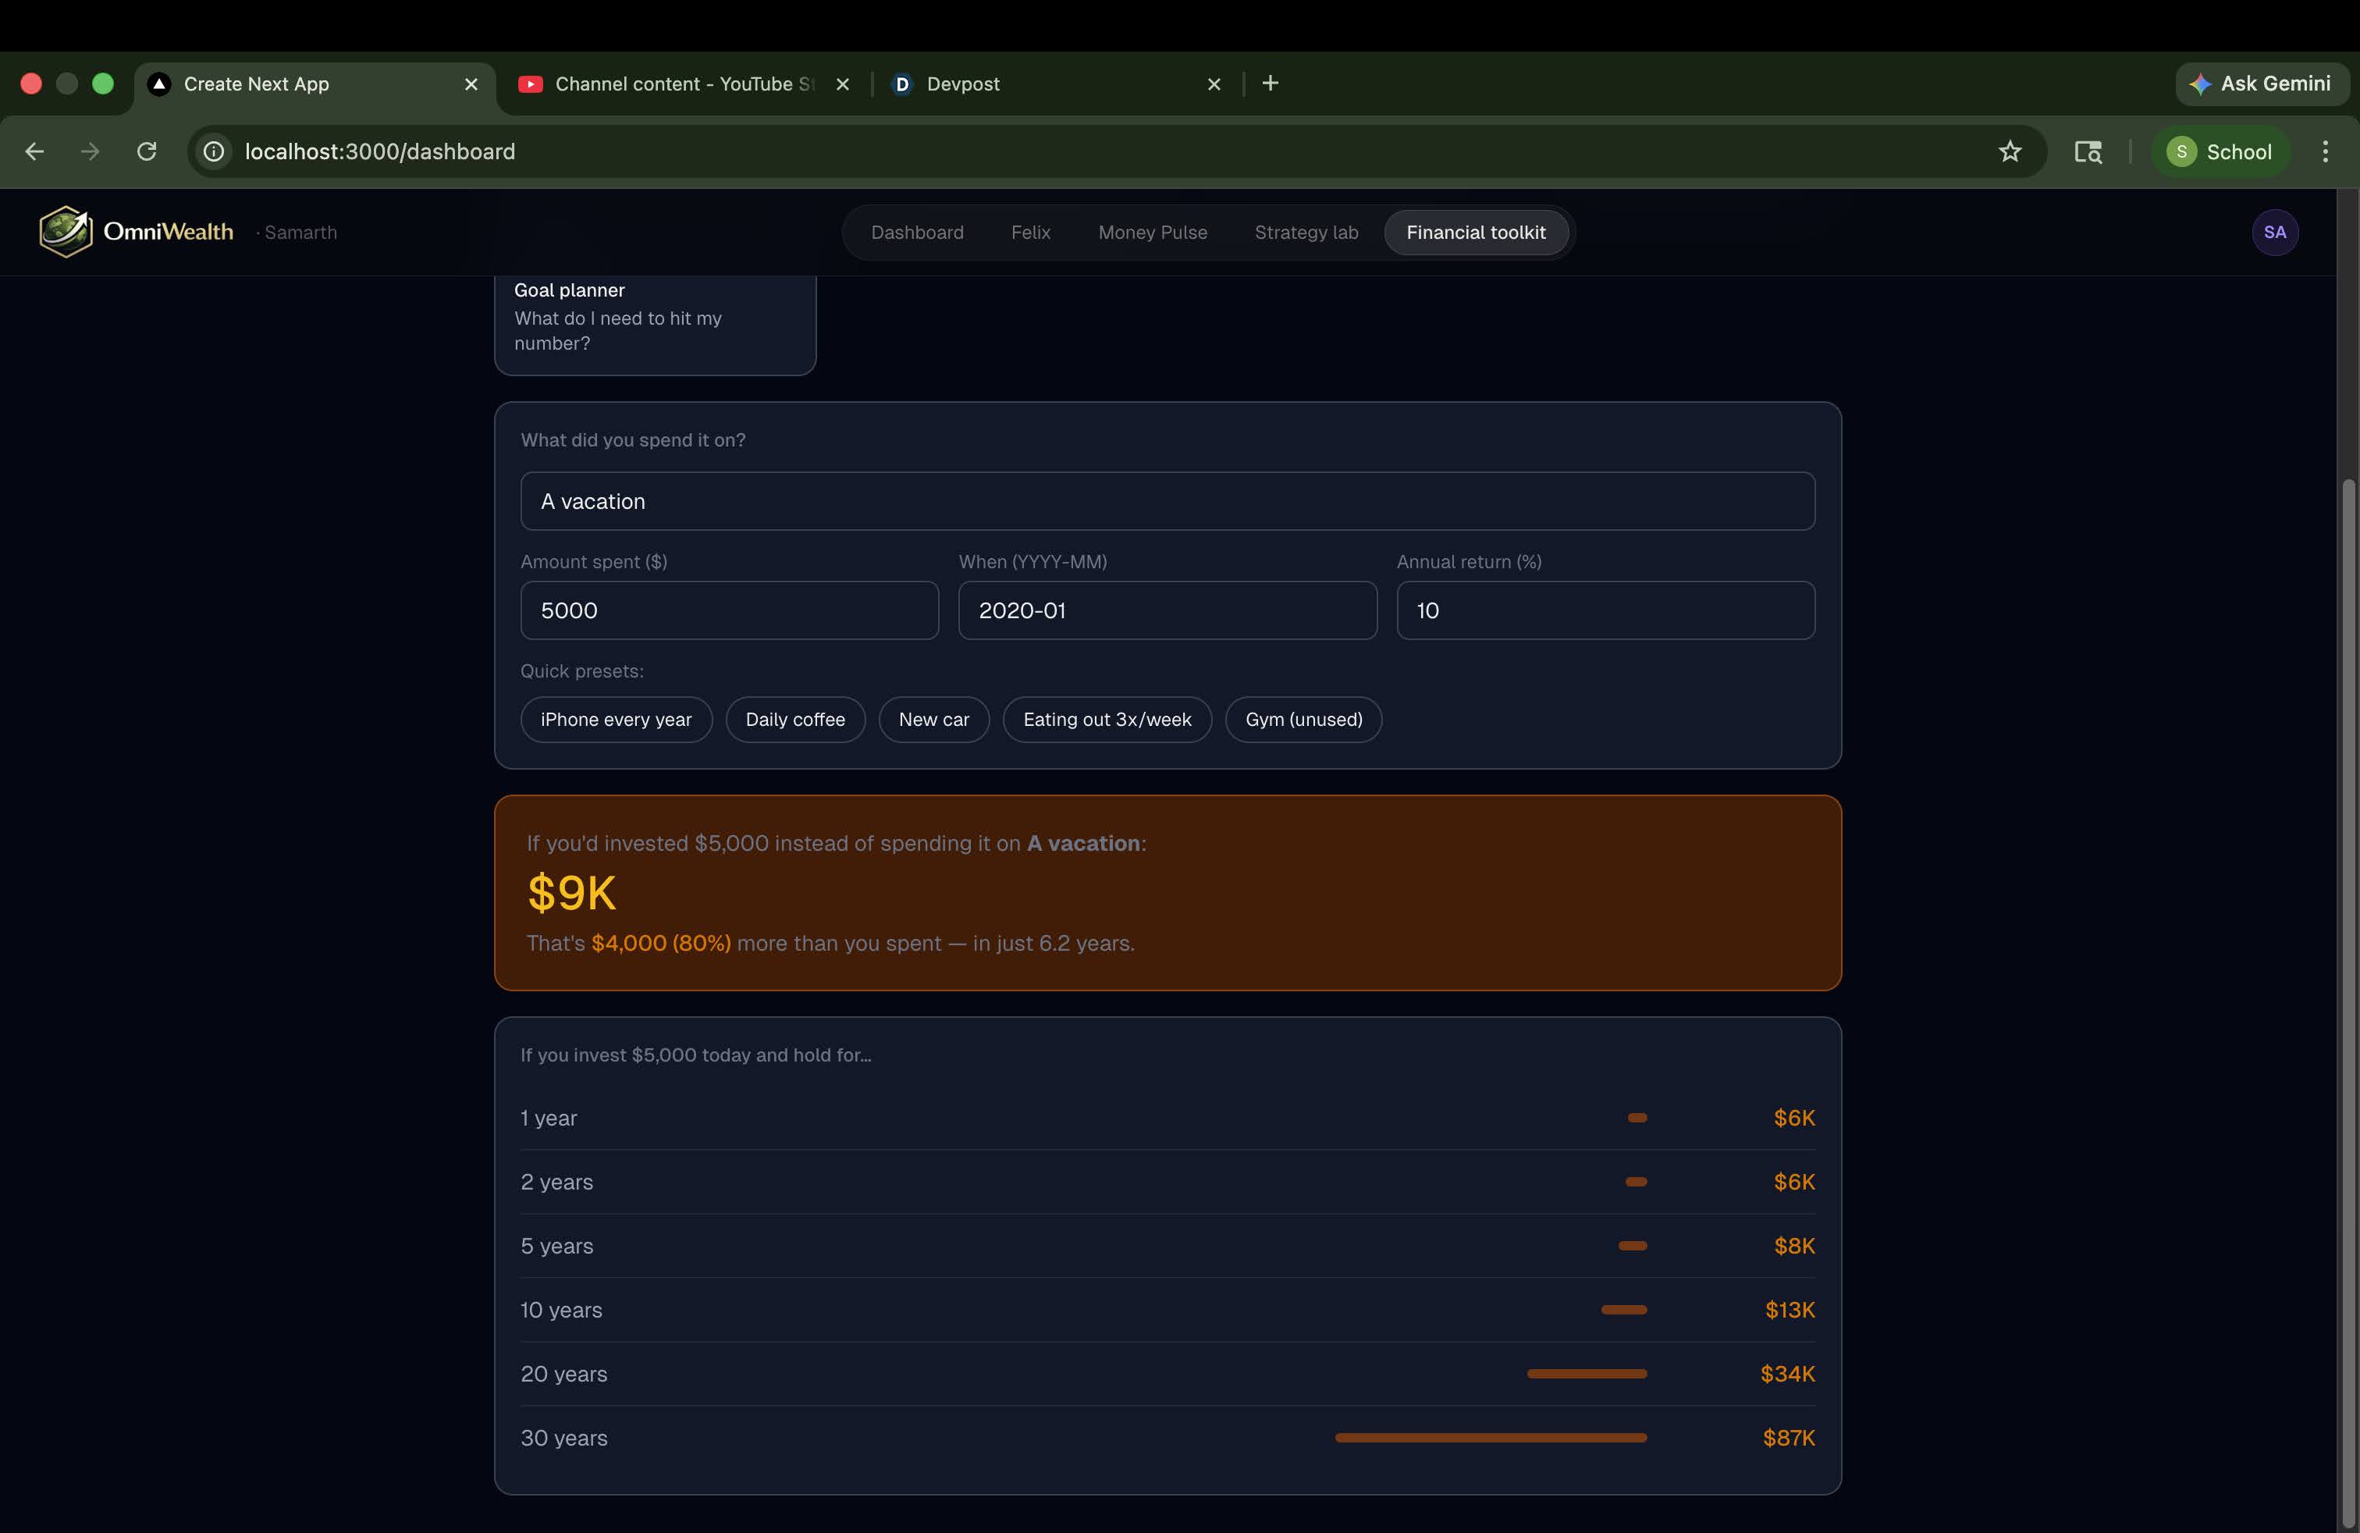Screen dimensions: 2360x1533
Task: Open new browser tab
Action: 1271,84
